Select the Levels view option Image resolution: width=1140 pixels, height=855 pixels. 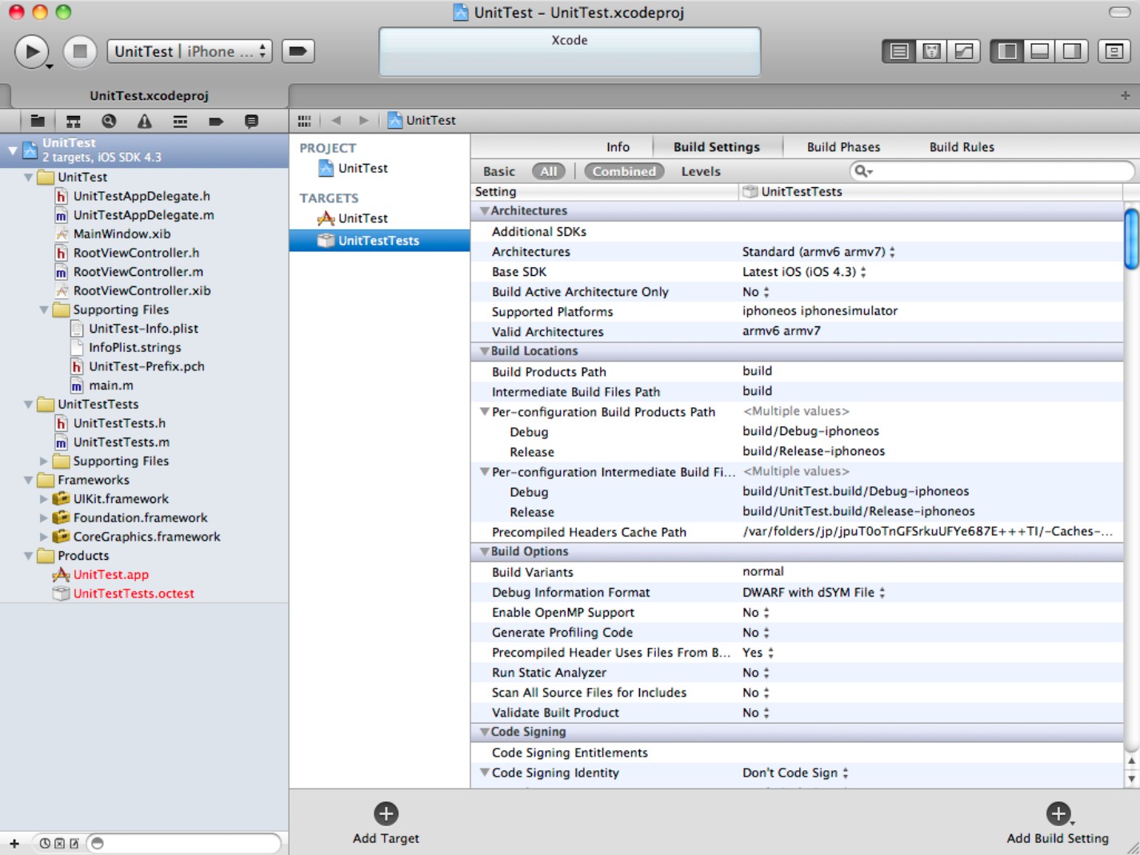pos(701,171)
